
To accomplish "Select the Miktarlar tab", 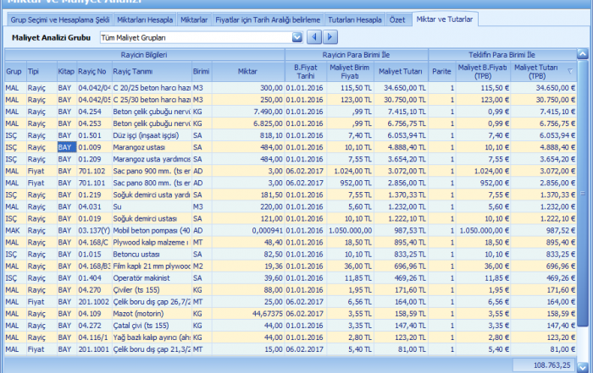I will pos(194,19).
